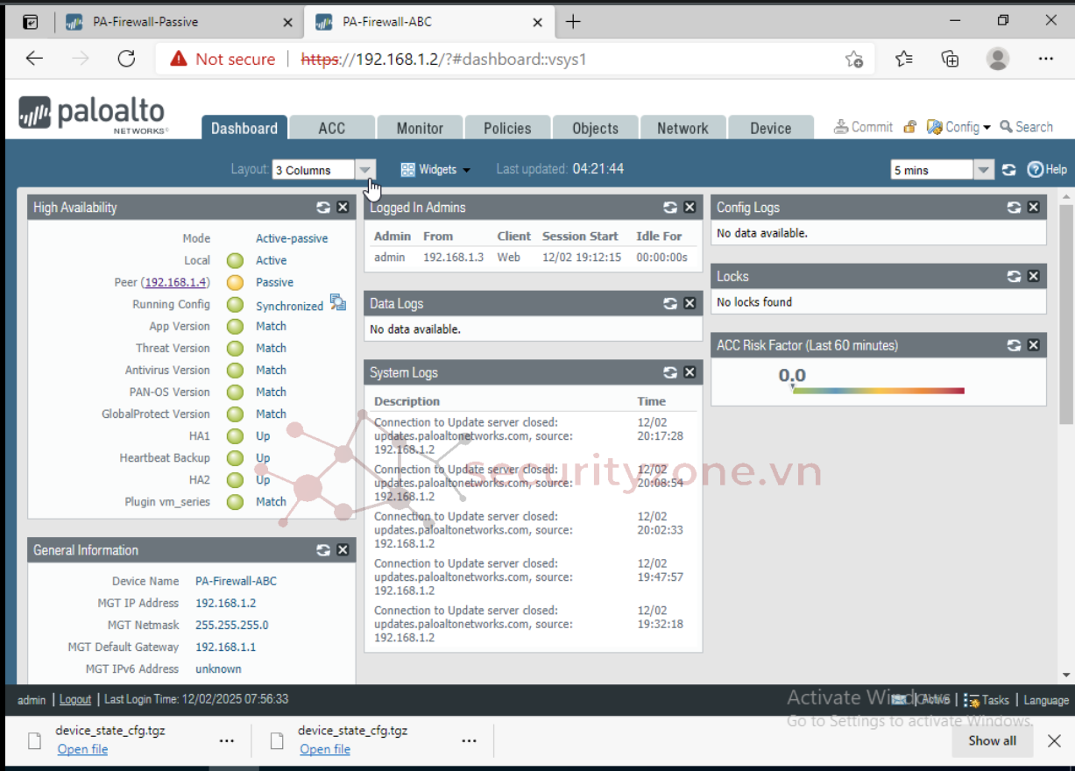Close the Logged In Admins widget

tap(690, 208)
